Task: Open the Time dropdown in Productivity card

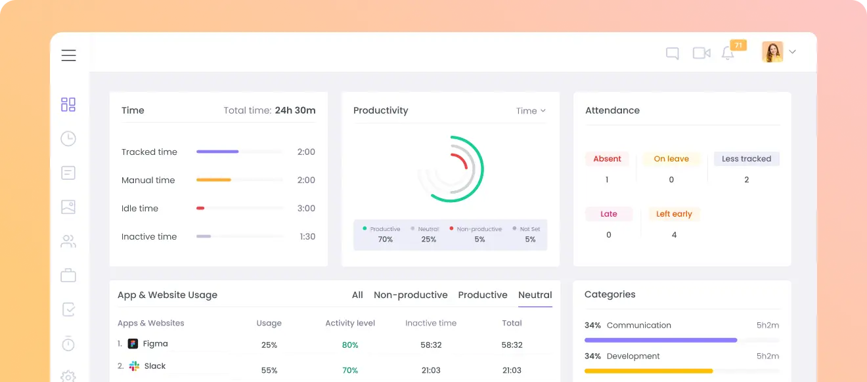Action: click(x=531, y=110)
